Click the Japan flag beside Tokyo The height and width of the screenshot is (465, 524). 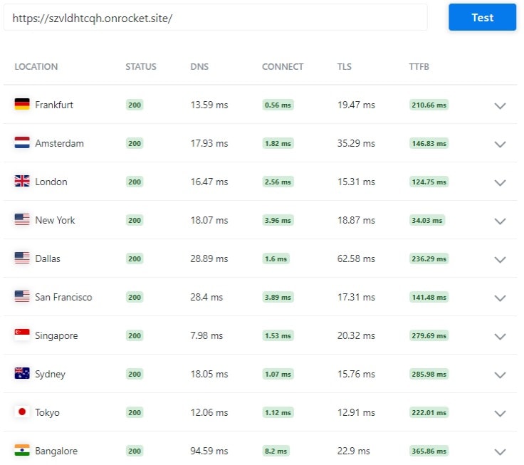22,412
